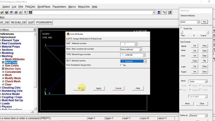Click the MeshTool tree item icon
This screenshot has height=121, width=215.
pos(3,63)
